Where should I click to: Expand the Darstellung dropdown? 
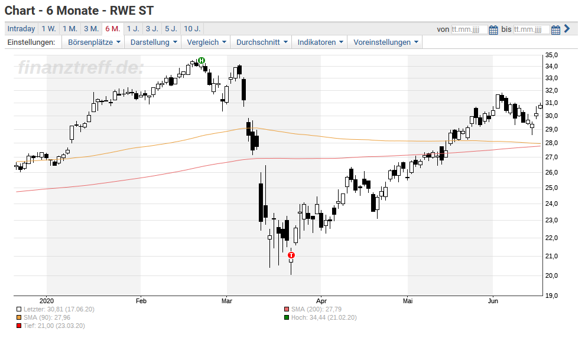[153, 42]
